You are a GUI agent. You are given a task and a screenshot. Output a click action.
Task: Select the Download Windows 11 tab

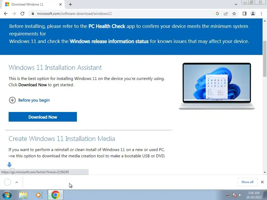[33, 4]
